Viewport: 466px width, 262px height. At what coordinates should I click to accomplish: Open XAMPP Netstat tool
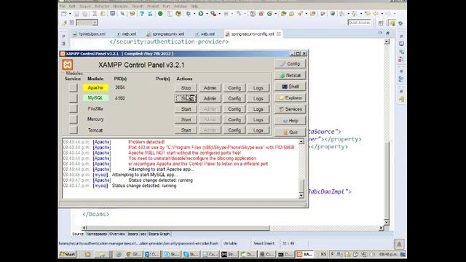coord(290,75)
